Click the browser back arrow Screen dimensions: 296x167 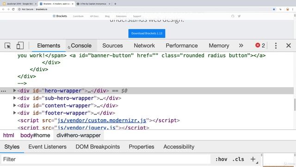(3, 9)
